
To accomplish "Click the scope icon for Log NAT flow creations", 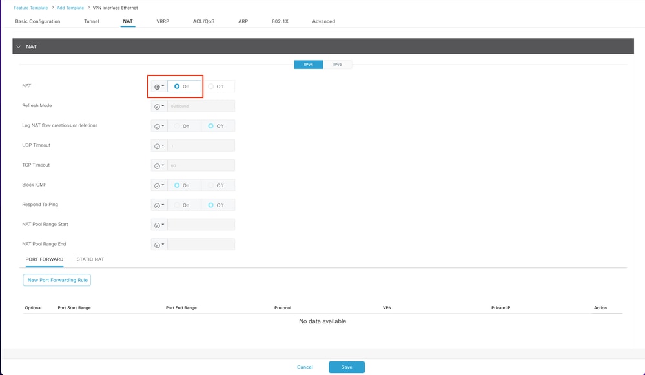I will [x=158, y=126].
